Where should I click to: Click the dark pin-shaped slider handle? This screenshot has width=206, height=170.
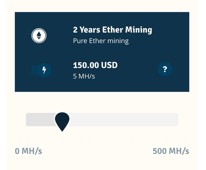coord(62,120)
